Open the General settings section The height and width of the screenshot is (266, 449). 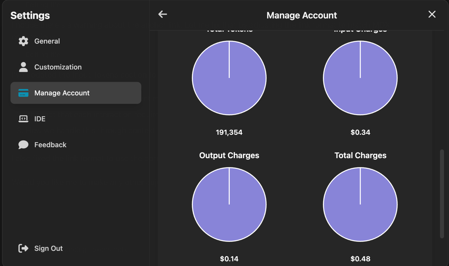47,41
